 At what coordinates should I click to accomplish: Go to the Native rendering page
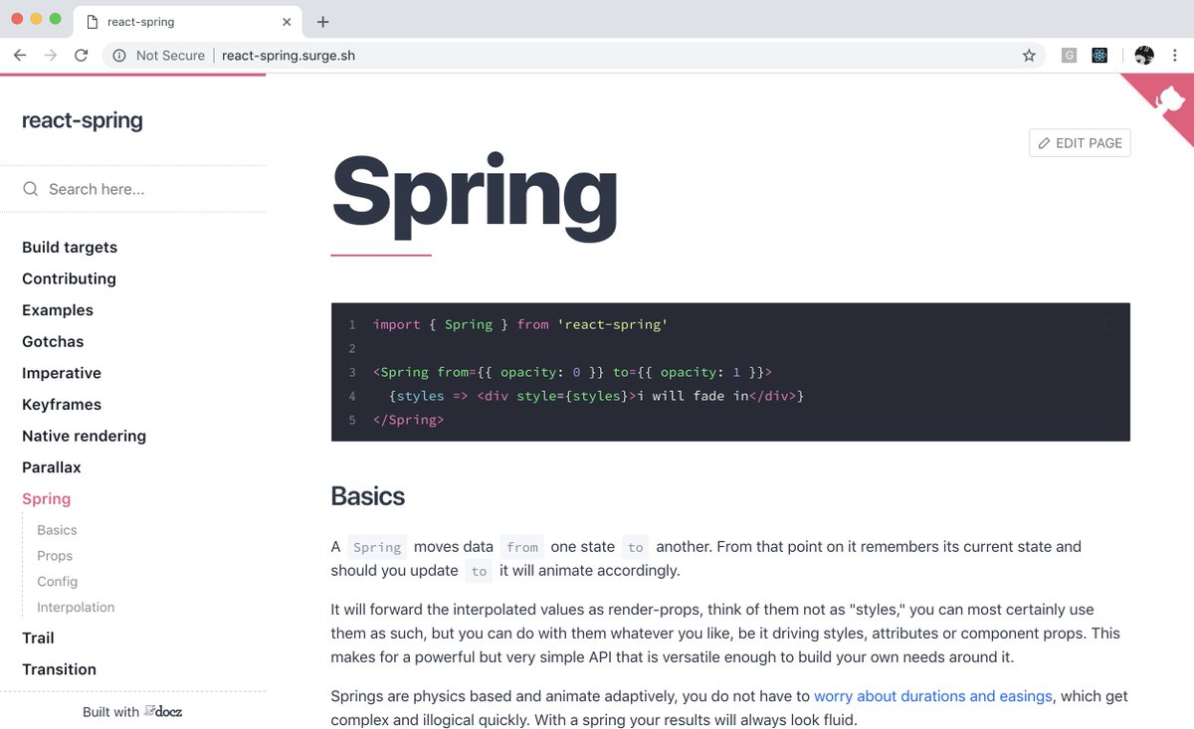84,436
